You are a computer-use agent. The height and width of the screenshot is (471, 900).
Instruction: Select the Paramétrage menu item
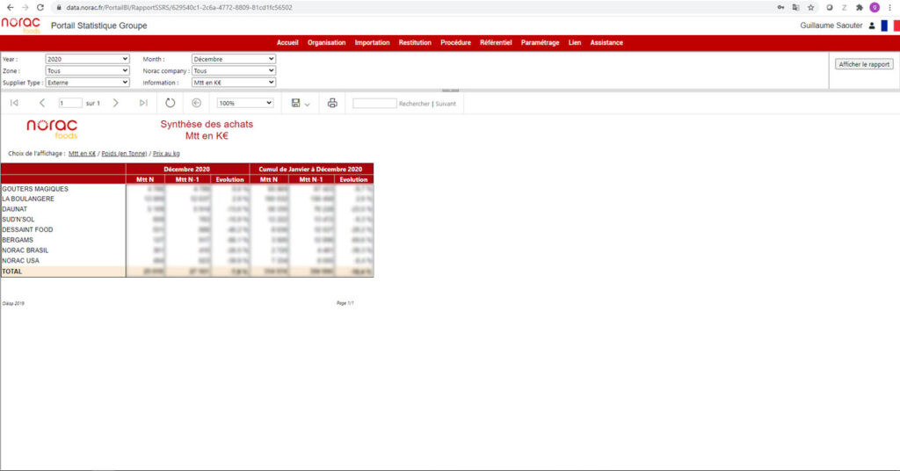point(540,42)
